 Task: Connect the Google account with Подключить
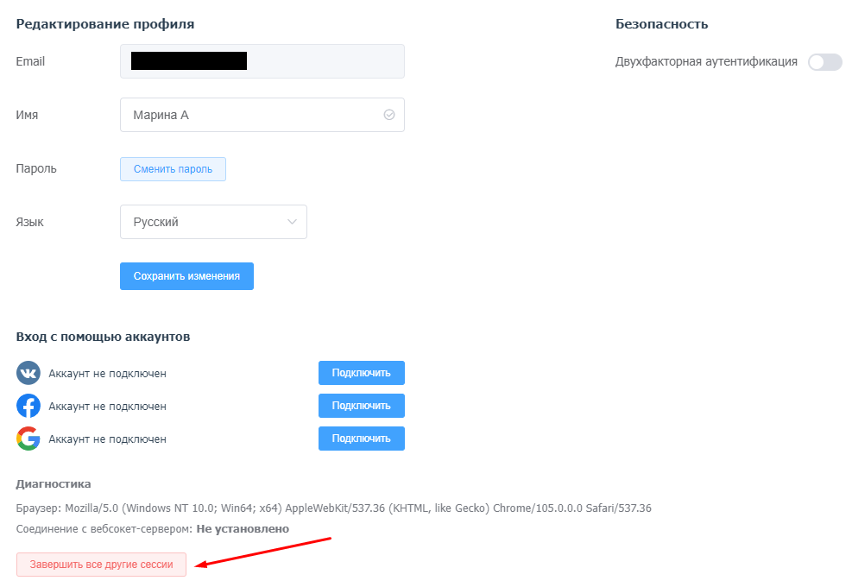[362, 438]
